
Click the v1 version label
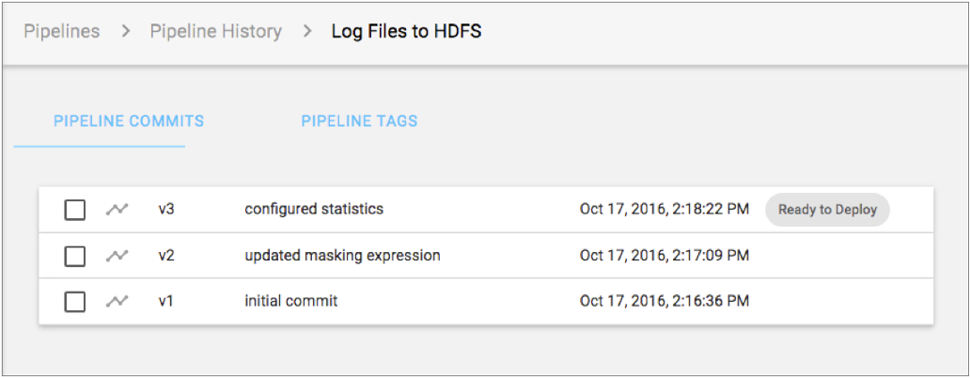tap(166, 302)
